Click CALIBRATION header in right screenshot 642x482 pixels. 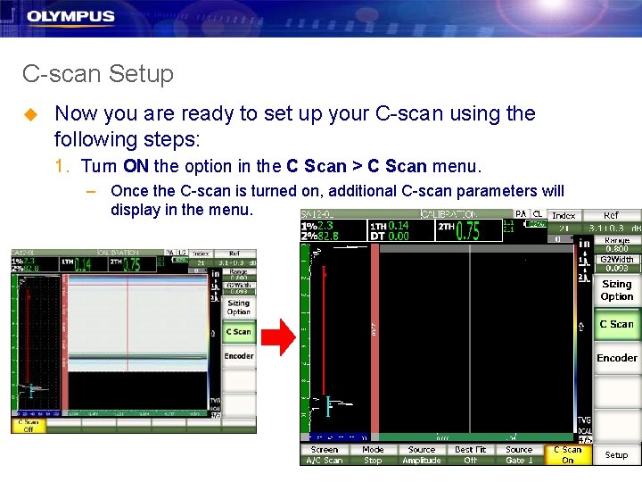click(x=449, y=214)
